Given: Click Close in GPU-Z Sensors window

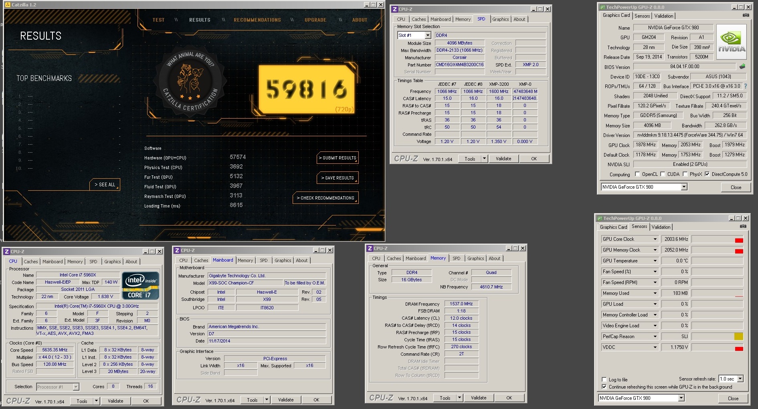Looking at the screenshot, I should tap(733, 398).
